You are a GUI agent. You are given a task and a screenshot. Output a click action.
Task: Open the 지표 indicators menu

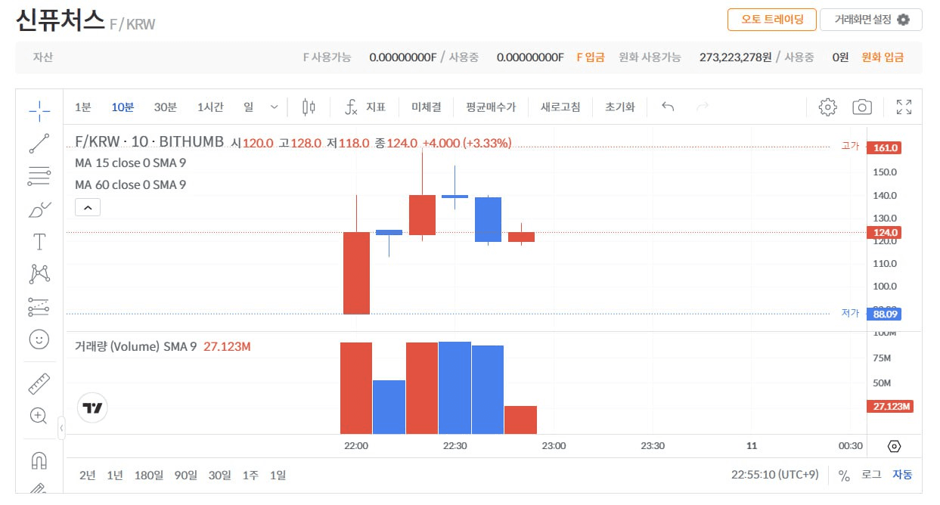365,107
